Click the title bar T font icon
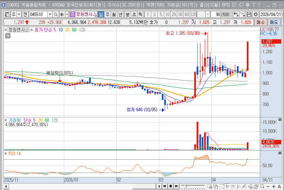Screen dimensions: 284x190 click(253, 5)
